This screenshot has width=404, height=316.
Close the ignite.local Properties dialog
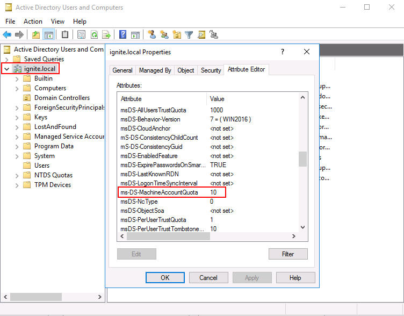tap(307, 52)
